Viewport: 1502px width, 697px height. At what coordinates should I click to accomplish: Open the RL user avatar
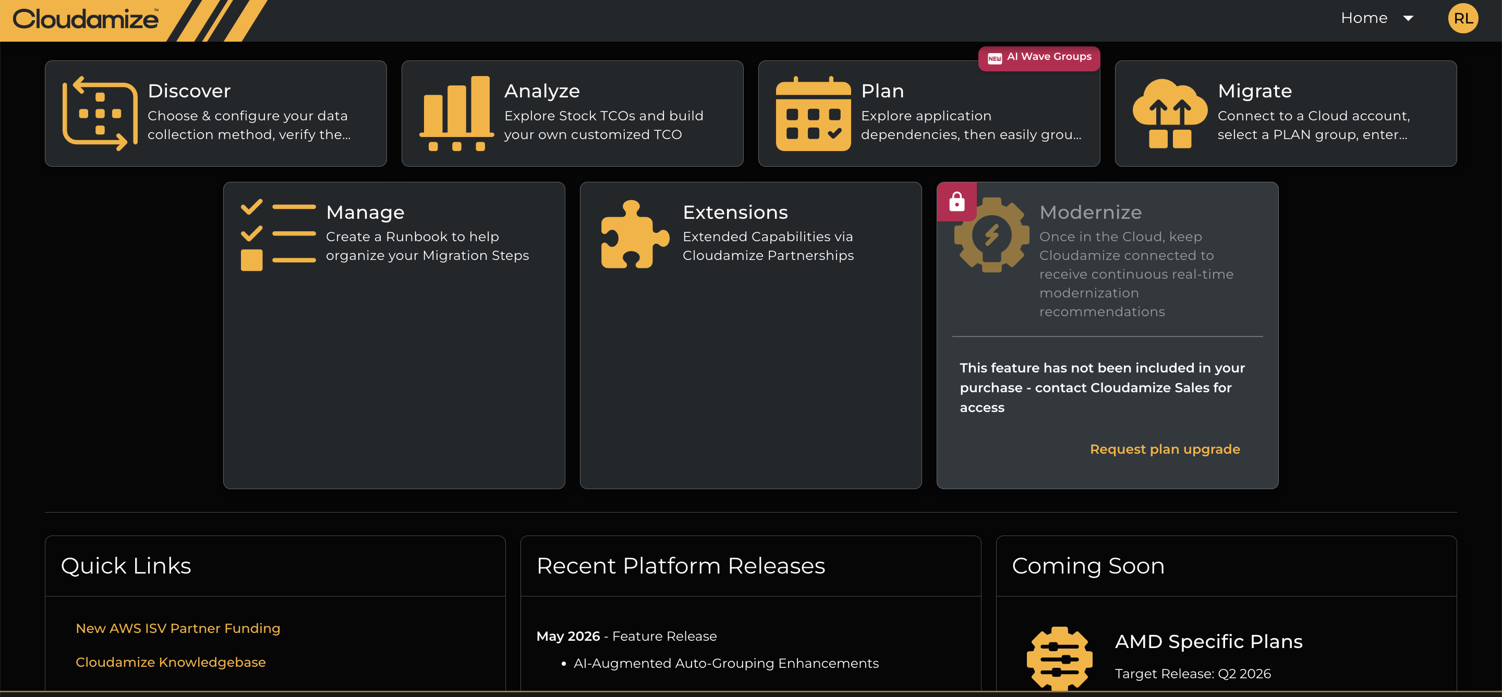pos(1462,18)
